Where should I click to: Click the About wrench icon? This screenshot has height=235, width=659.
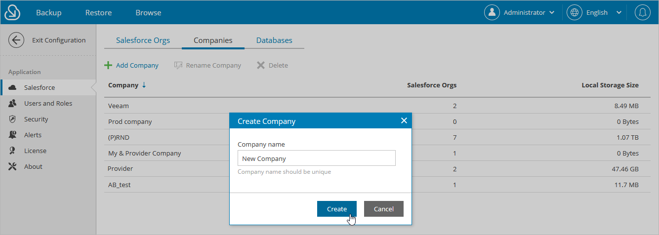coord(13,167)
